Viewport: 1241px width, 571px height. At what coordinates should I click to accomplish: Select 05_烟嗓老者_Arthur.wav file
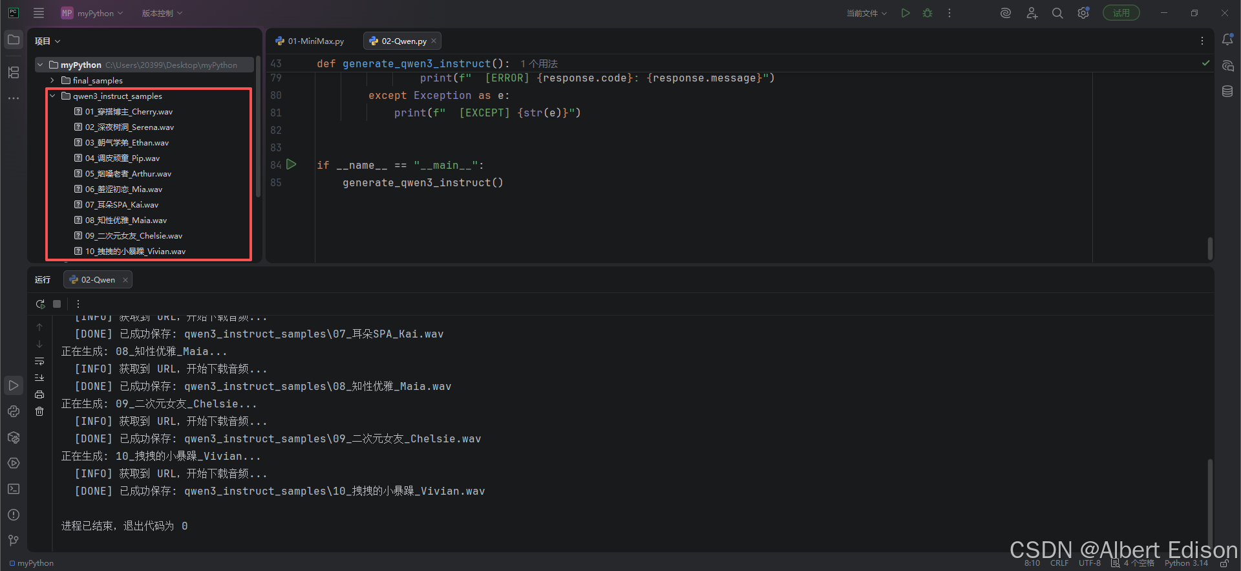tap(128, 173)
